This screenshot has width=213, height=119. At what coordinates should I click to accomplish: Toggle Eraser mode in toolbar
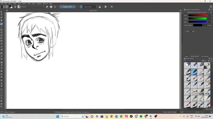(x=47, y=7)
